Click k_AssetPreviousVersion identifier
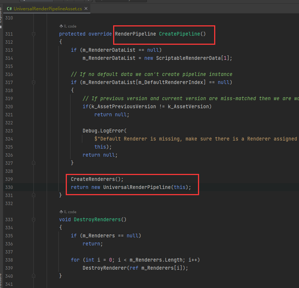299x288 pixels. (x=124, y=106)
